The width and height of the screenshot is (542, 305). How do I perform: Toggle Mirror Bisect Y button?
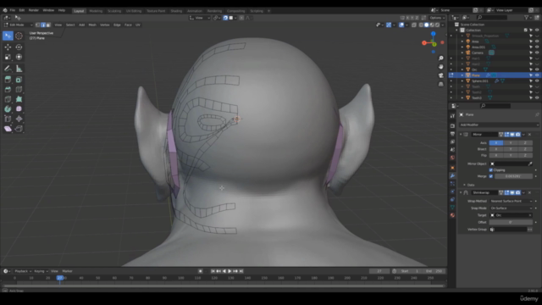click(511, 149)
